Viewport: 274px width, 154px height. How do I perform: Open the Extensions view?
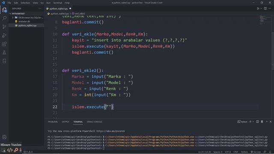tap(4, 44)
